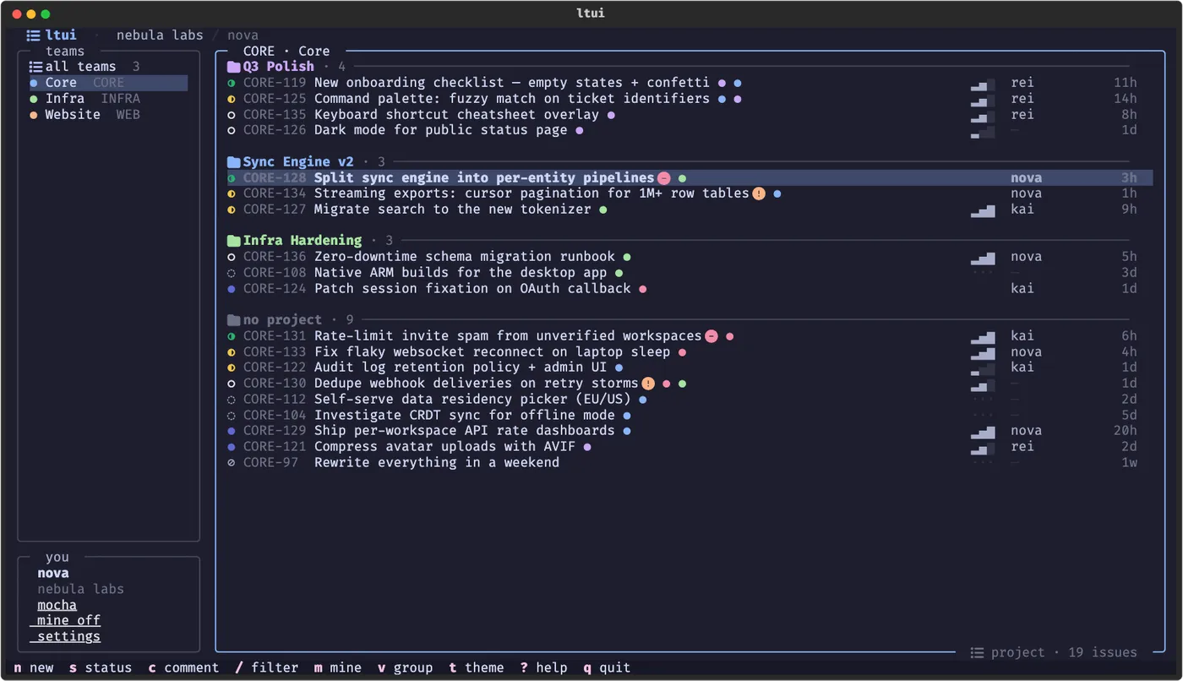The height and width of the screenshot is (681, 1183).
Task: Select Compress avatar uploads with AVIF issue
Action: (x=690, y=447)
